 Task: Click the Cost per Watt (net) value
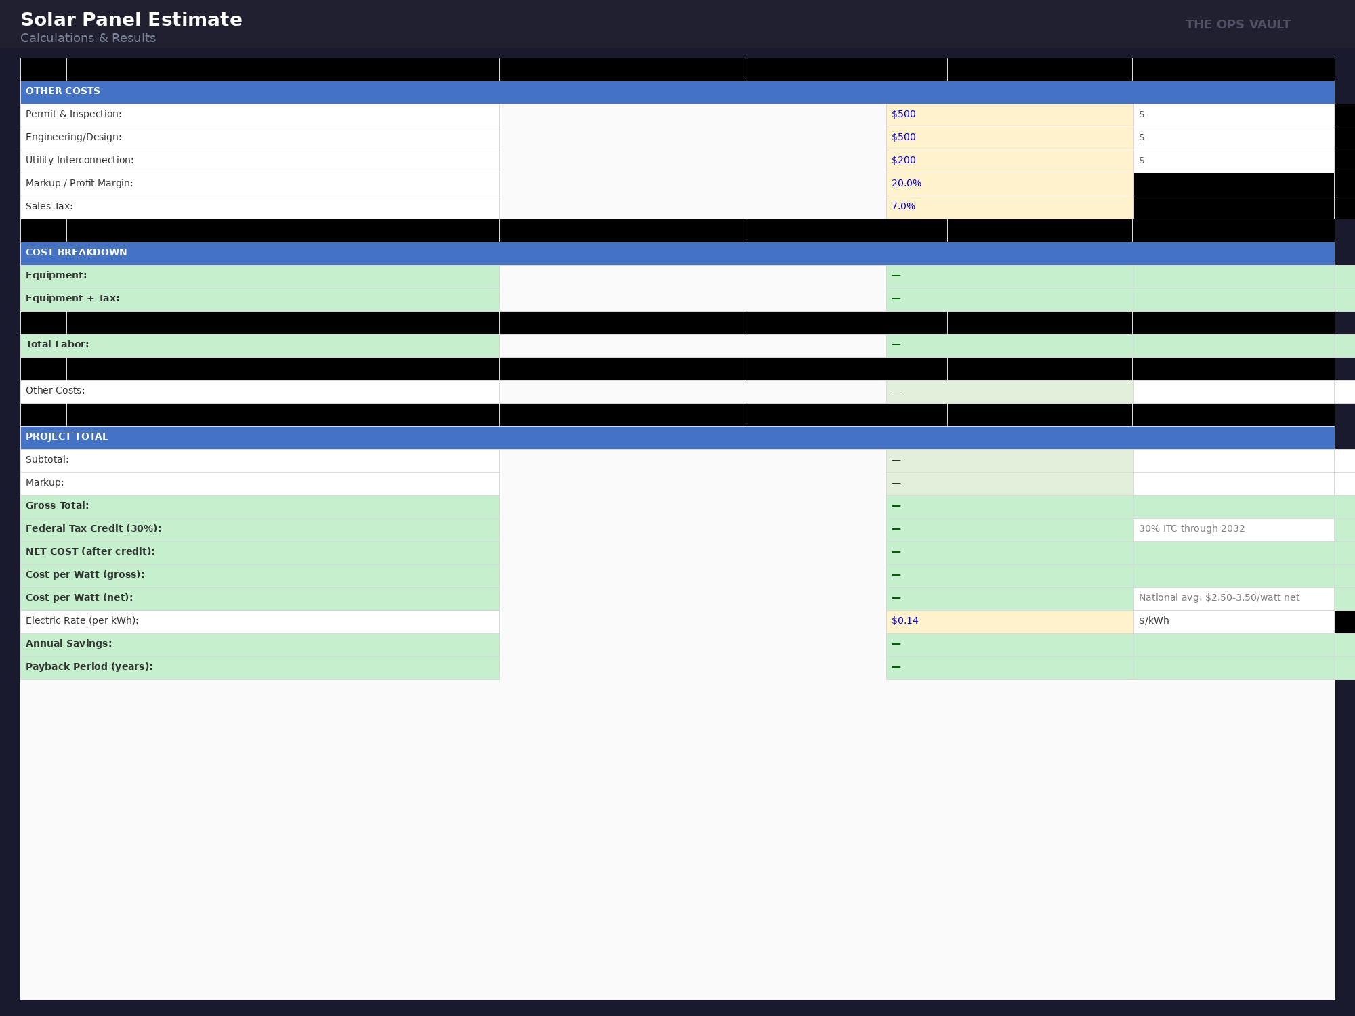click(1009, 599)
